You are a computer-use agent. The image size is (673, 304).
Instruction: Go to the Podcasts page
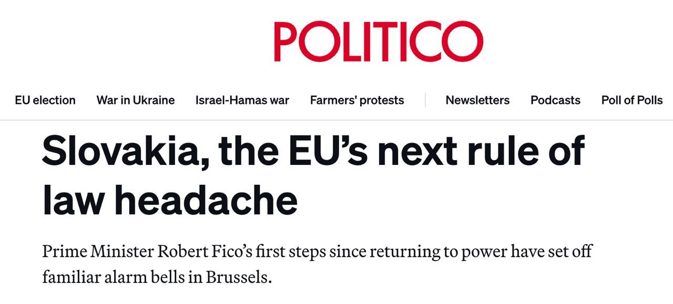(555, 100)
